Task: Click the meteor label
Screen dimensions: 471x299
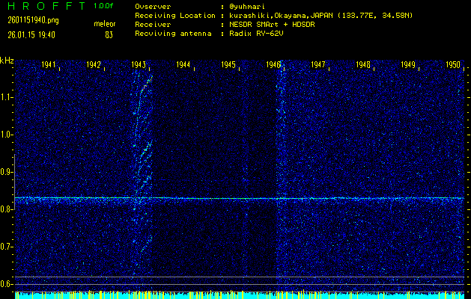Action: [104, 24]
